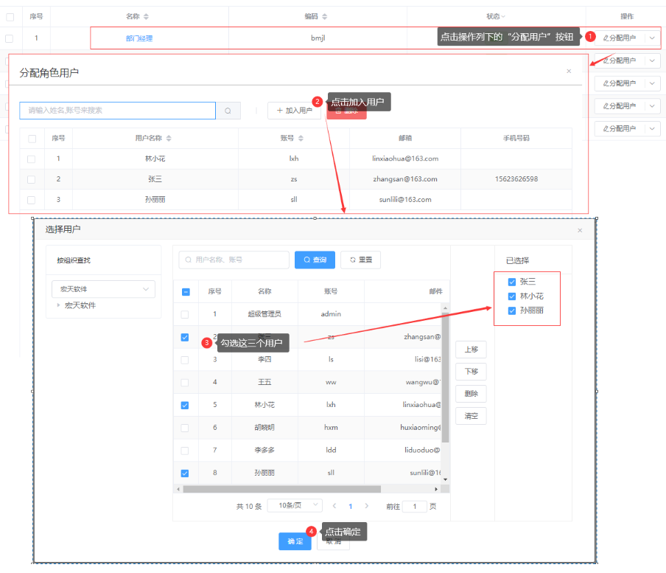Toggle the role table header select-all checkbox

10,17
